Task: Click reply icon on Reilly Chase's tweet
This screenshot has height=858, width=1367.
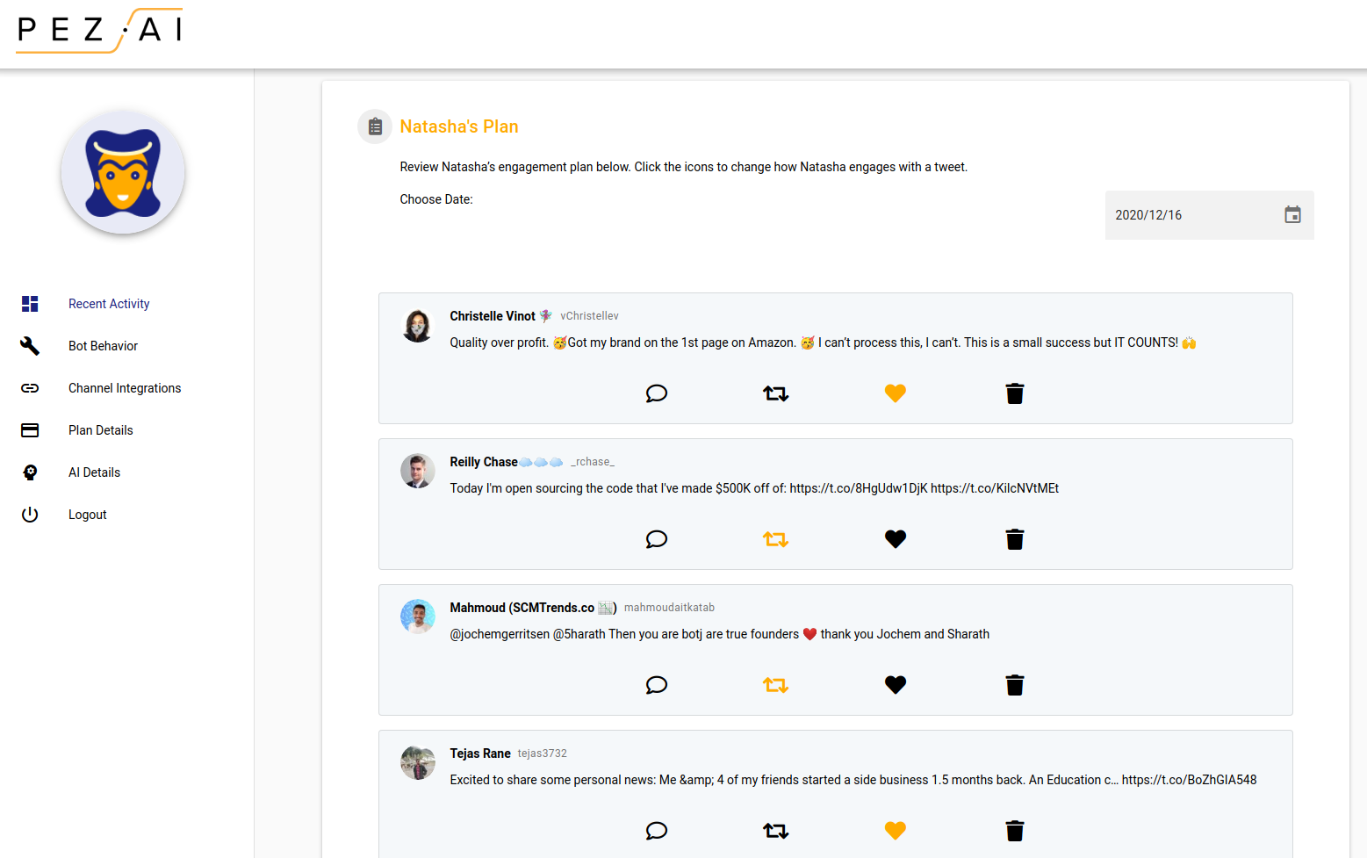Action: coord(657,539)
